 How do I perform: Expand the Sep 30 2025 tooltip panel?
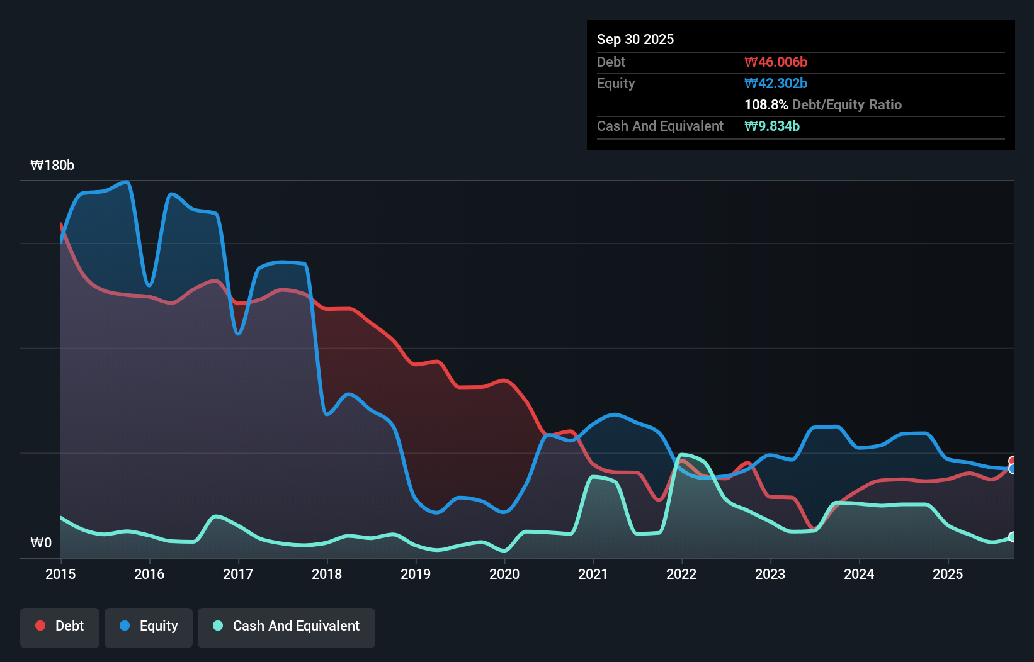pyautogui.click(x=635, y=39)
